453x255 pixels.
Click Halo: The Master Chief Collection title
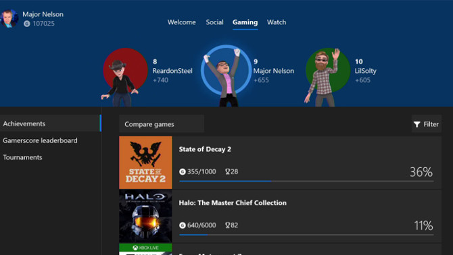[x=233, y=203]
